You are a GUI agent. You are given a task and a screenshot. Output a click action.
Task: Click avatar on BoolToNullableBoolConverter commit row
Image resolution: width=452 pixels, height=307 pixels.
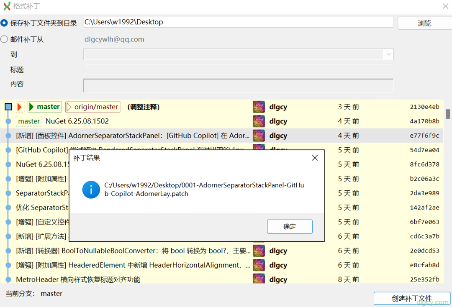tap(259, 251)
